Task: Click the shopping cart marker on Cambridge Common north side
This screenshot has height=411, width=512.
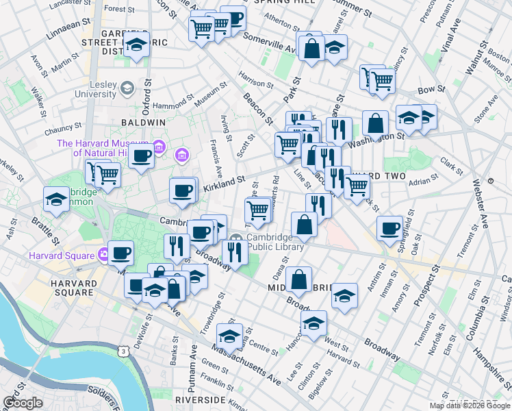Action: [107, 176]
